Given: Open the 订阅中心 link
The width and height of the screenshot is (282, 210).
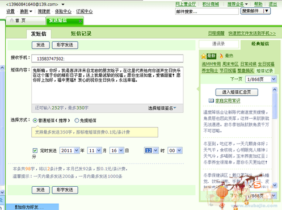Looking at the screenshot, I should pyautogui.click(x=85, y=11).
